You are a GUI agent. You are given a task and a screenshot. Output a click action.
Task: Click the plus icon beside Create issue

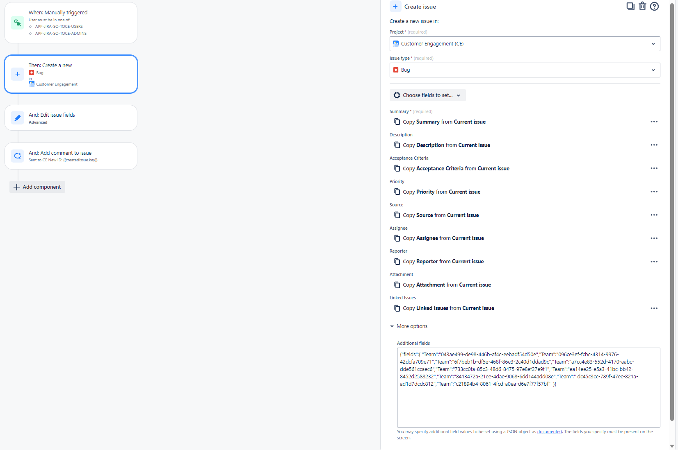(395, 7)
